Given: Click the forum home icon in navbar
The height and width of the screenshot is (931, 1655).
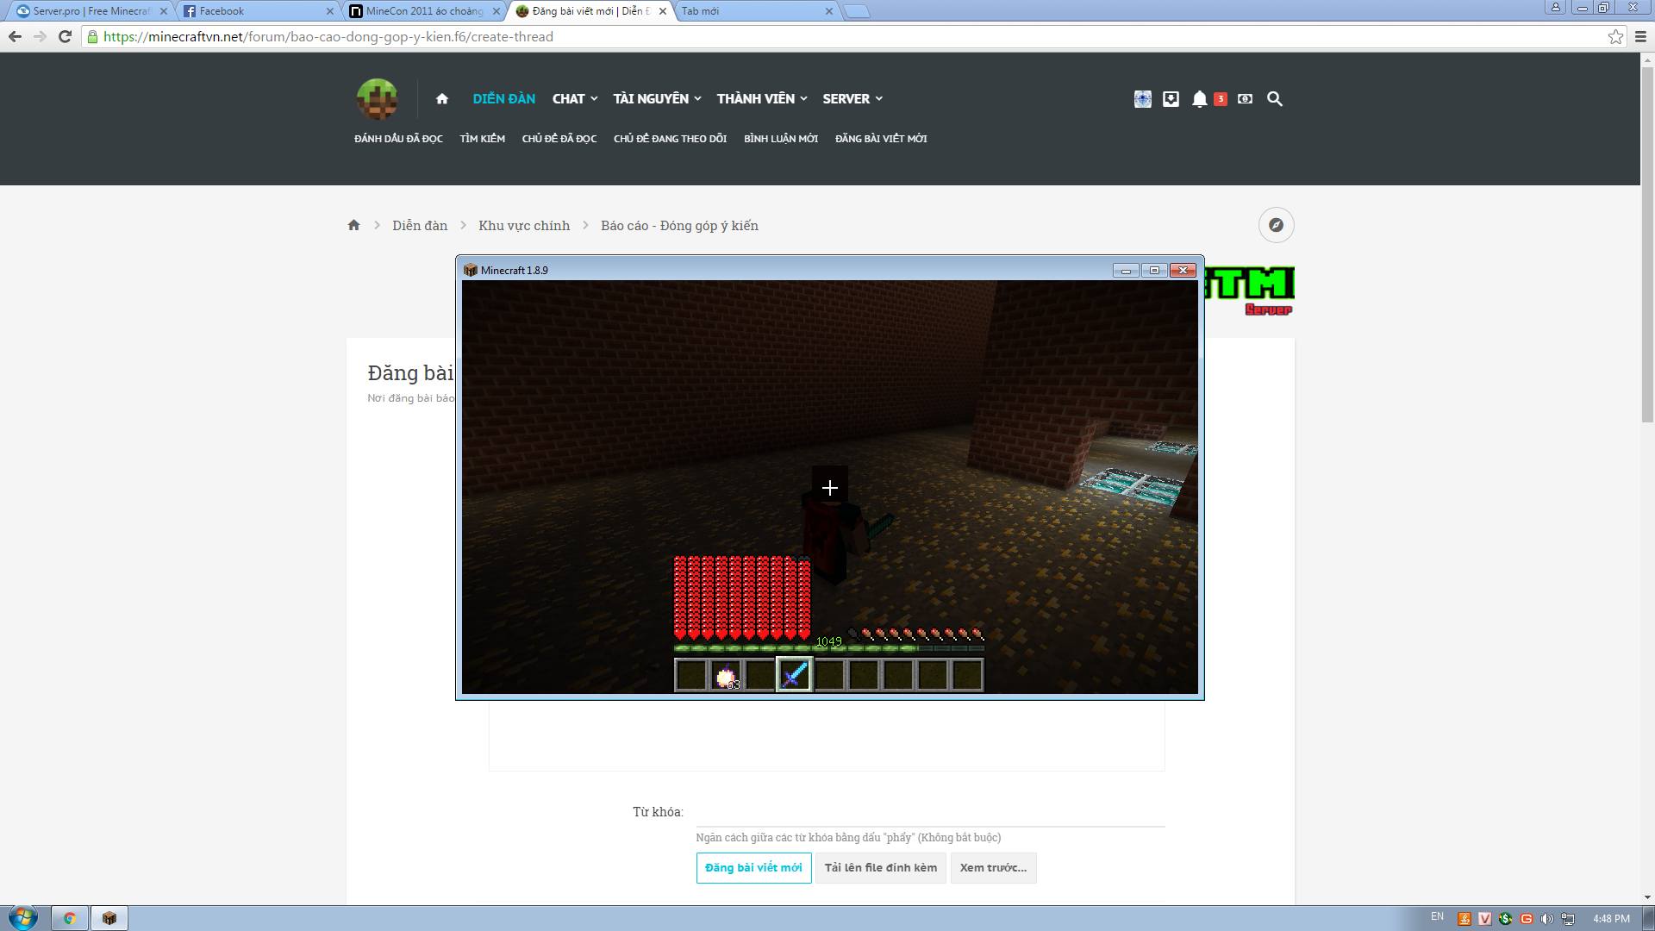Looking at the screenshot, I should (x=442, y=99).
